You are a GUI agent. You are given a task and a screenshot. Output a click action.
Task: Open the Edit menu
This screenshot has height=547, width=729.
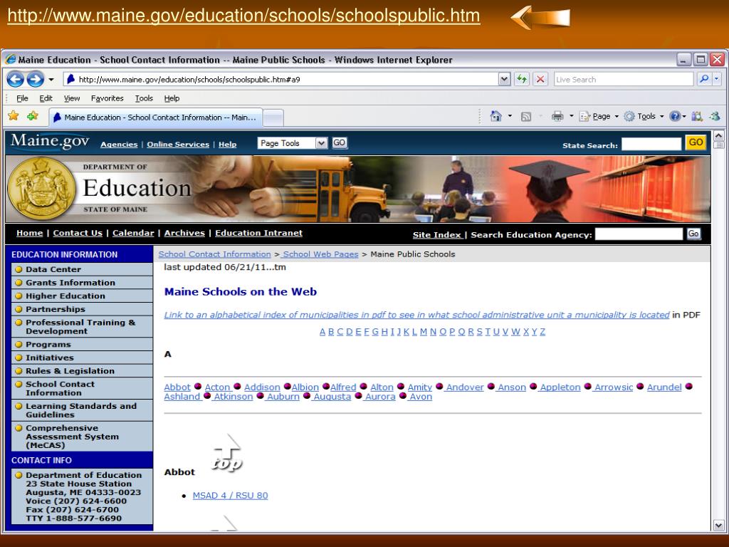pyautogui.click(x=46, y=98)
